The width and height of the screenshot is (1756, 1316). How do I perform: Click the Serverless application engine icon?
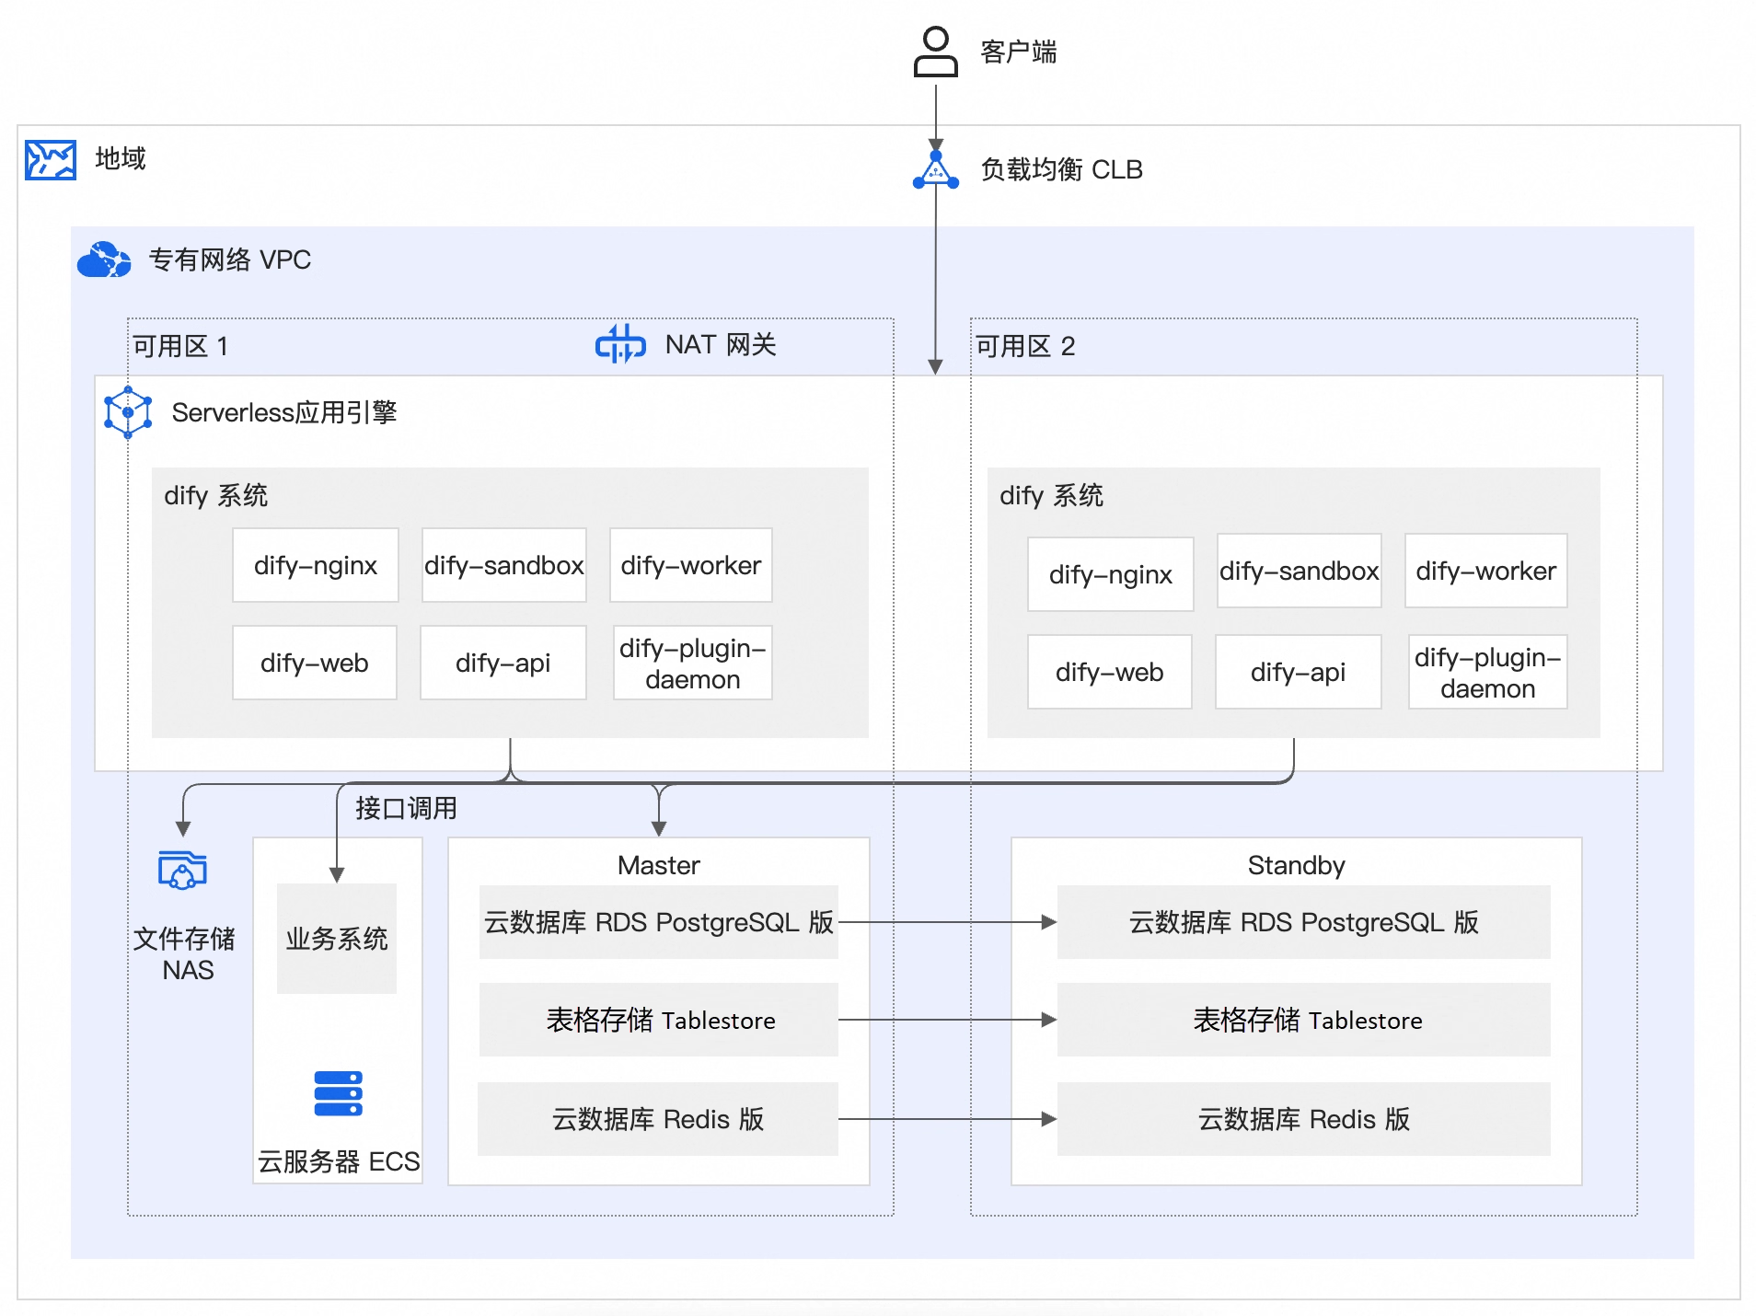coord(128,412)
